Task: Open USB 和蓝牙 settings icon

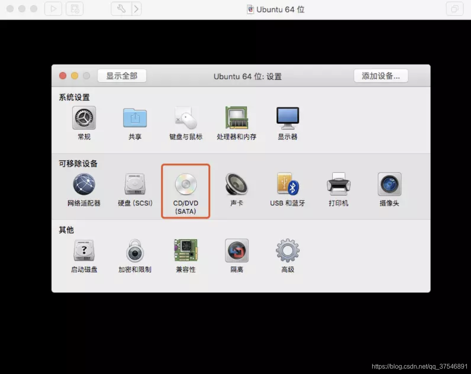Action: 287,184
